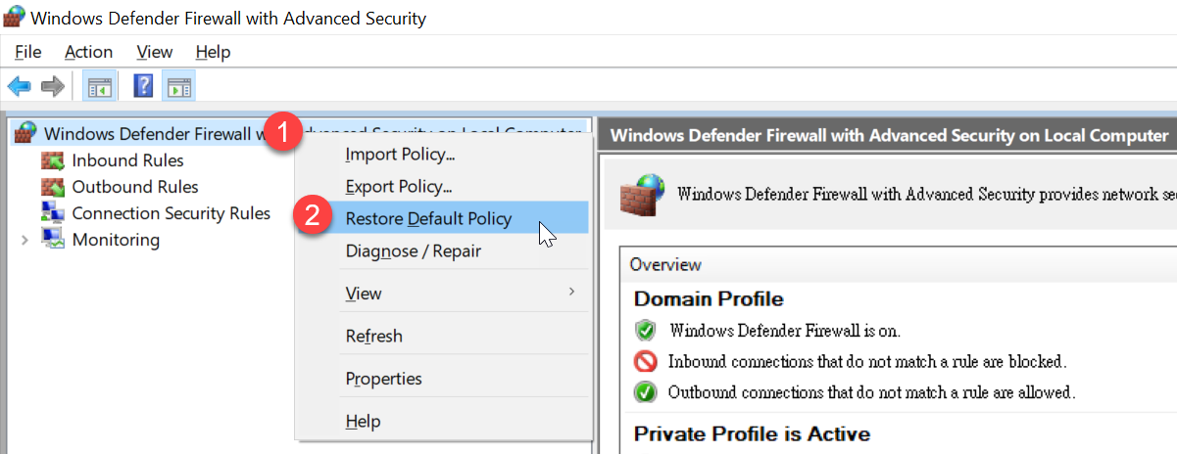Viewport: 1177px width, 454px height.
Task: Click the blue Help question-mark toolbar icon
Action: (x=143, y=86)
